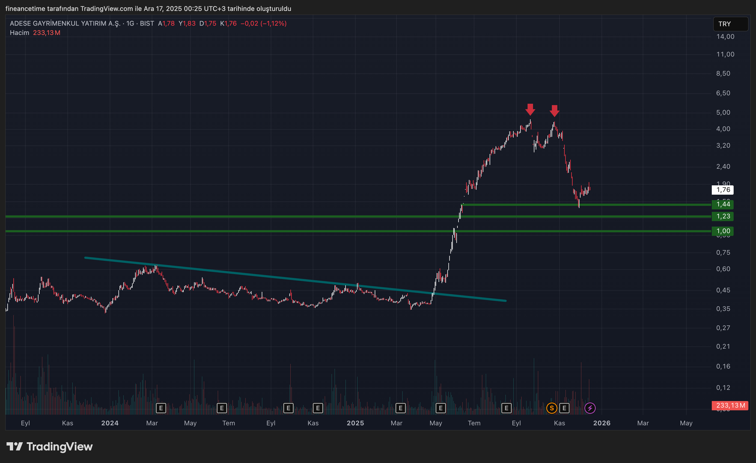This screenshot has width=756, height=463.
Task: Click the earnings E marker below Mar 2024
Action: [x=161, y=408]
